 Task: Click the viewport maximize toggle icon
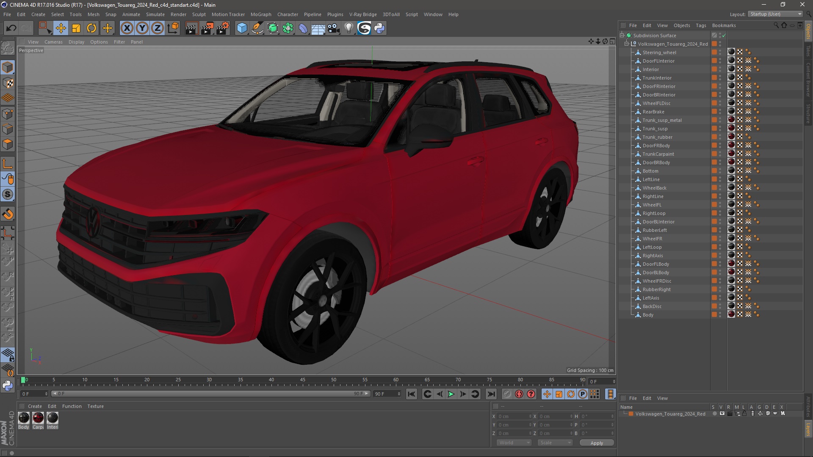[613, 41]
